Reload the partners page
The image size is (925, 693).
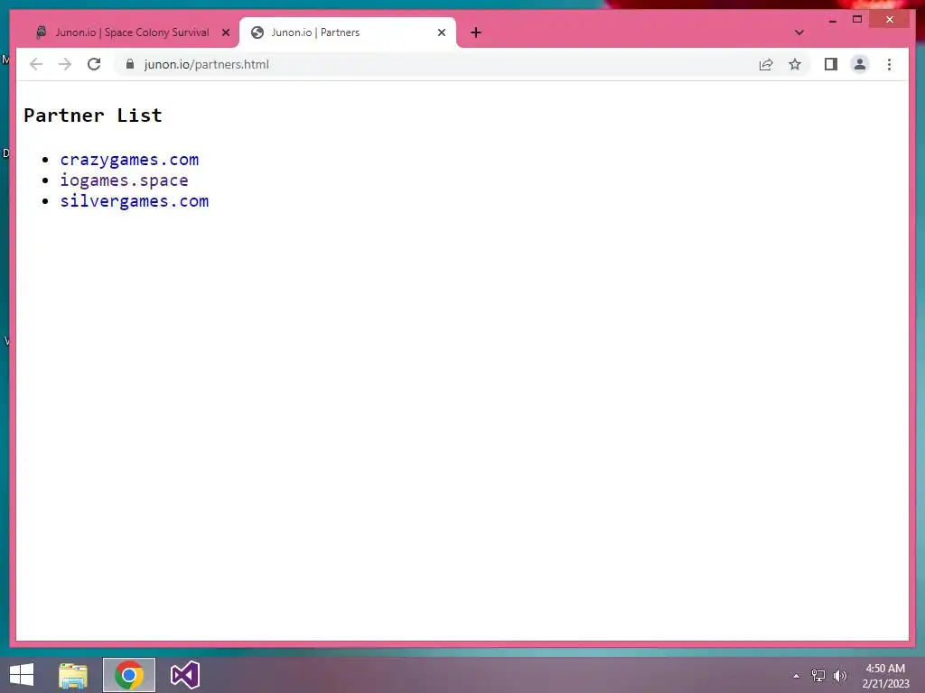94,64
